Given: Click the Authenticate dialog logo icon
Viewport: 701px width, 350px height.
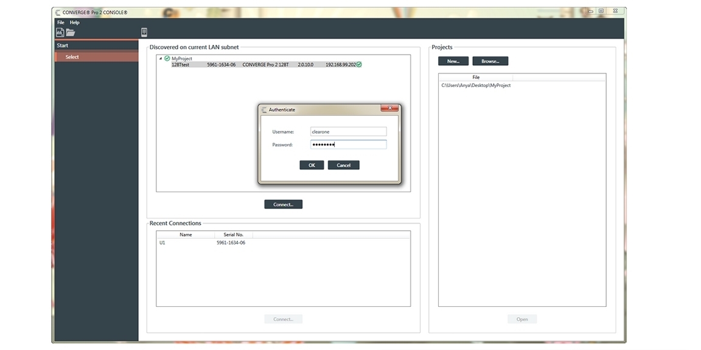Looking at the screenshot, I should click(264, 110).
